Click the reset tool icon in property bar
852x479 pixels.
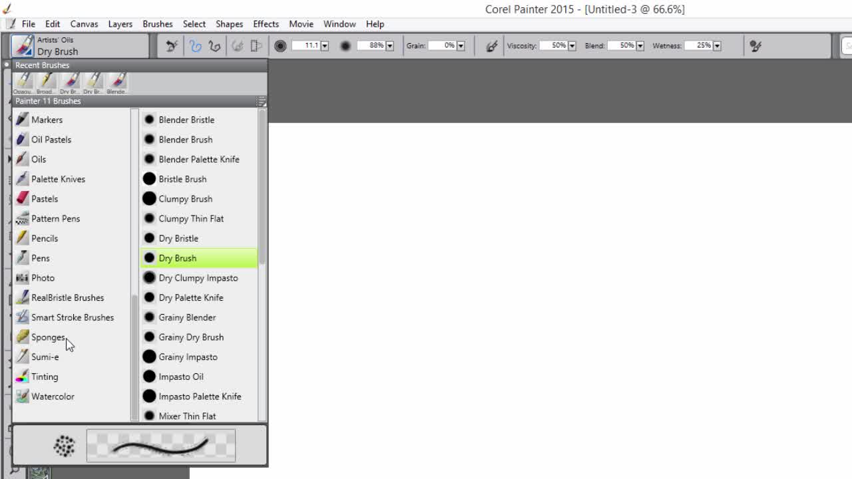click(x=172, y=46)
